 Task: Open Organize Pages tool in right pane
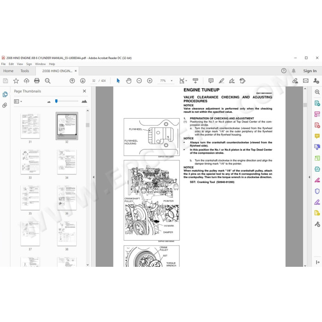pyautogui.click(x=317, y=114)
